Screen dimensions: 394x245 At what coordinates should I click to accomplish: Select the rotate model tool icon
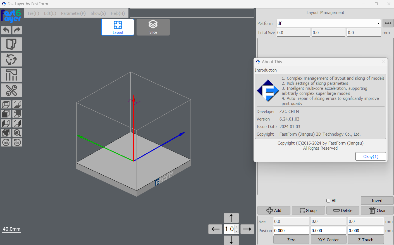tap(11, 60)
